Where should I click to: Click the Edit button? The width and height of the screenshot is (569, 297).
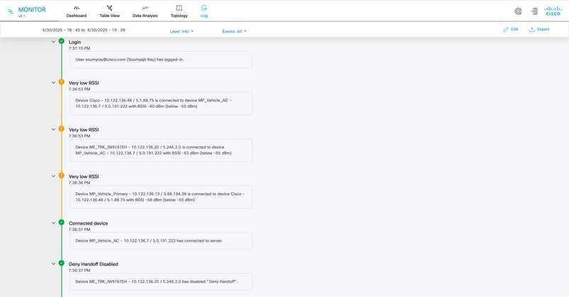pos(511,29)
